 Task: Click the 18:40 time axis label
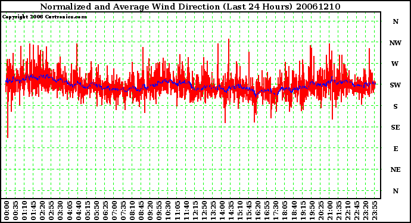click(x=294, y=211)
